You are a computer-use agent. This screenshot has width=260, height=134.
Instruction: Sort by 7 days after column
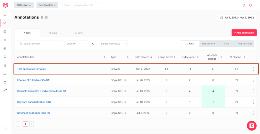click(198, 57)
